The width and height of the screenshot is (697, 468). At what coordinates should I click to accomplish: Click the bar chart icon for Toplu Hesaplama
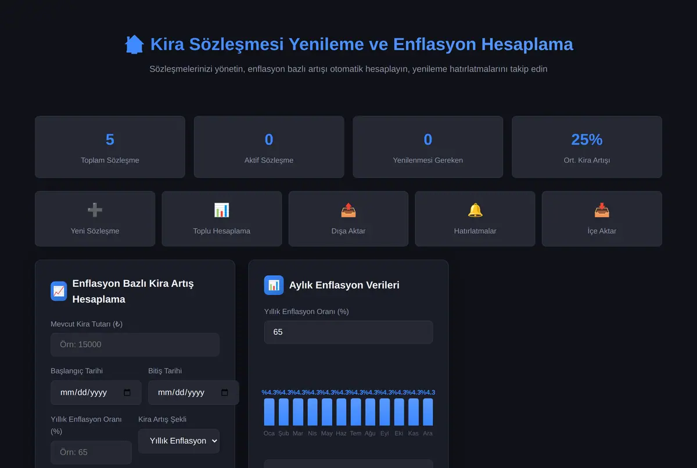tap(222, 210)
